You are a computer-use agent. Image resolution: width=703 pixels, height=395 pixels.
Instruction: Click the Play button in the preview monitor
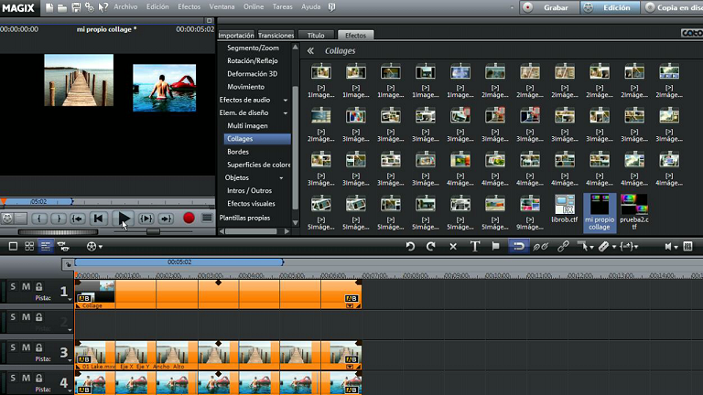[124, 219]
